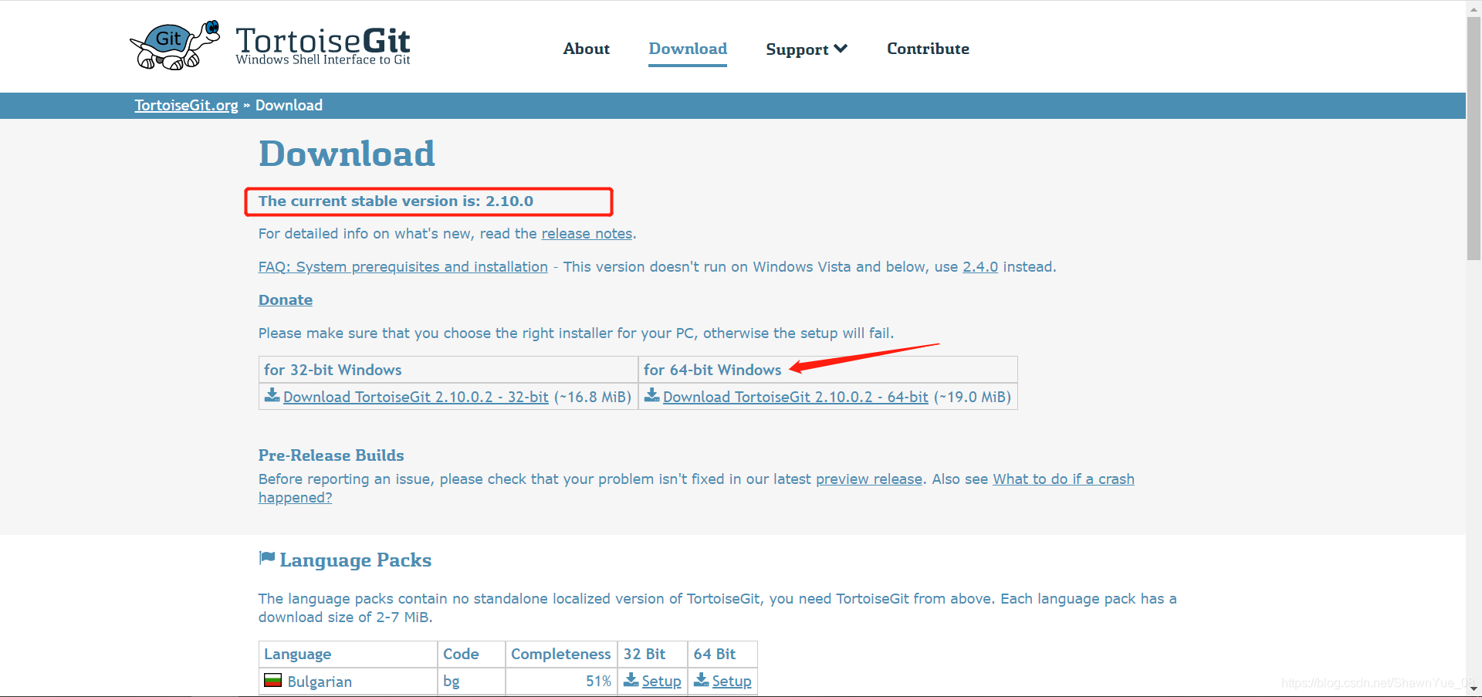Image resolution: width=1482 pixels, height=697 pixels.
Task: Open the Donate link
Action: tap(286, 299)
